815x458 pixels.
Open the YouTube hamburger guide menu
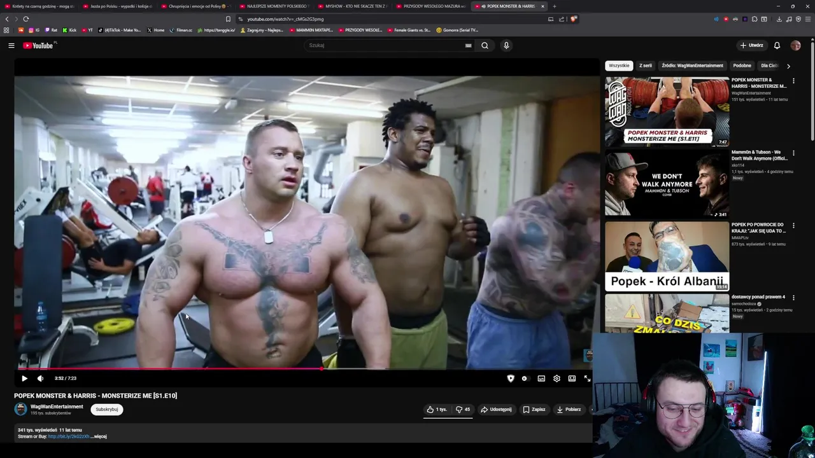tap(11, 45)
